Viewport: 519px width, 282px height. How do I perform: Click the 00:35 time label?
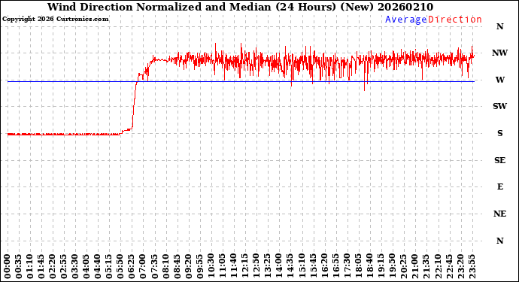point(19,267)
